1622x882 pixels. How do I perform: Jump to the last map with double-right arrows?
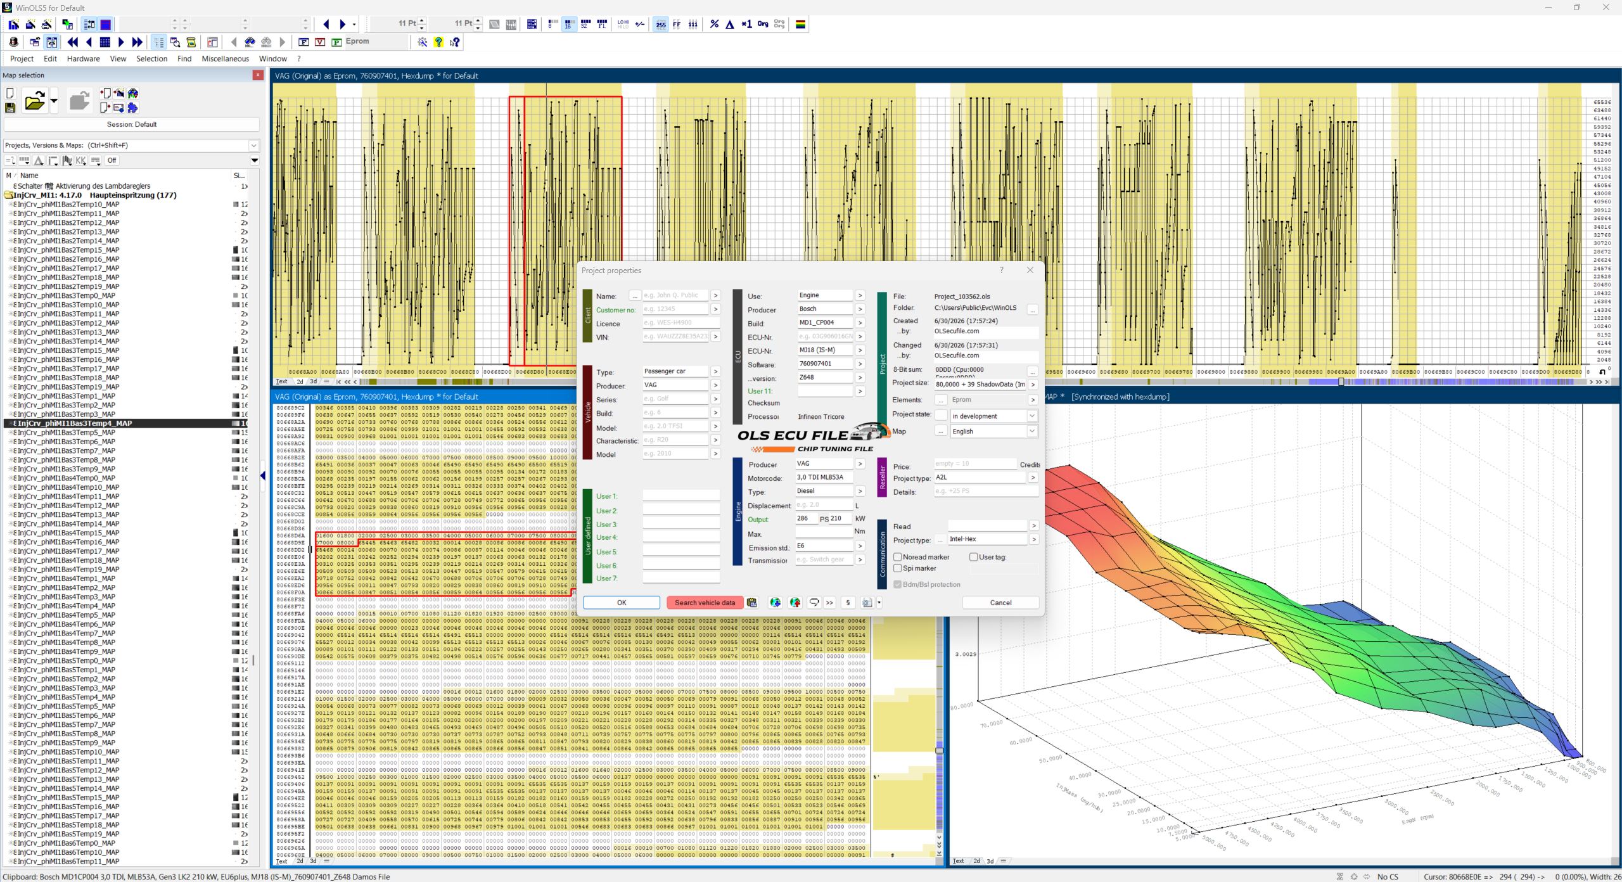pyautogui.click(x=137, y=42)
